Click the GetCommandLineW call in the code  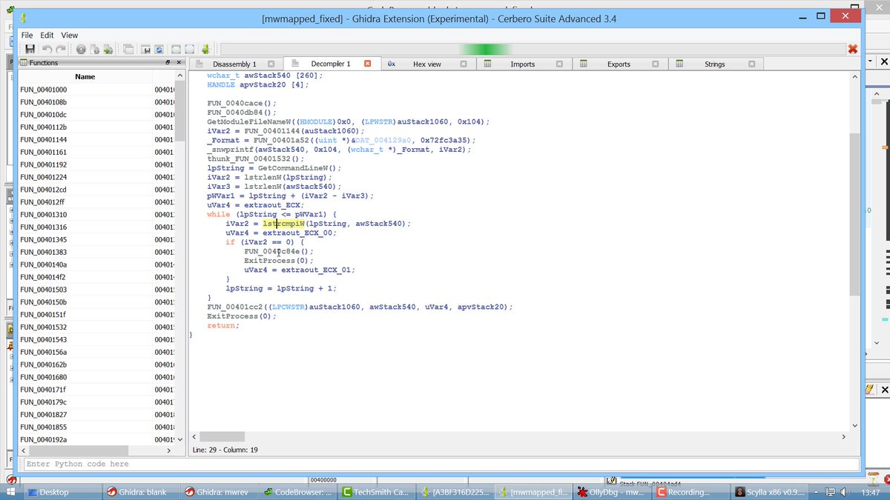pyautogui.click(x=292, y=168)
